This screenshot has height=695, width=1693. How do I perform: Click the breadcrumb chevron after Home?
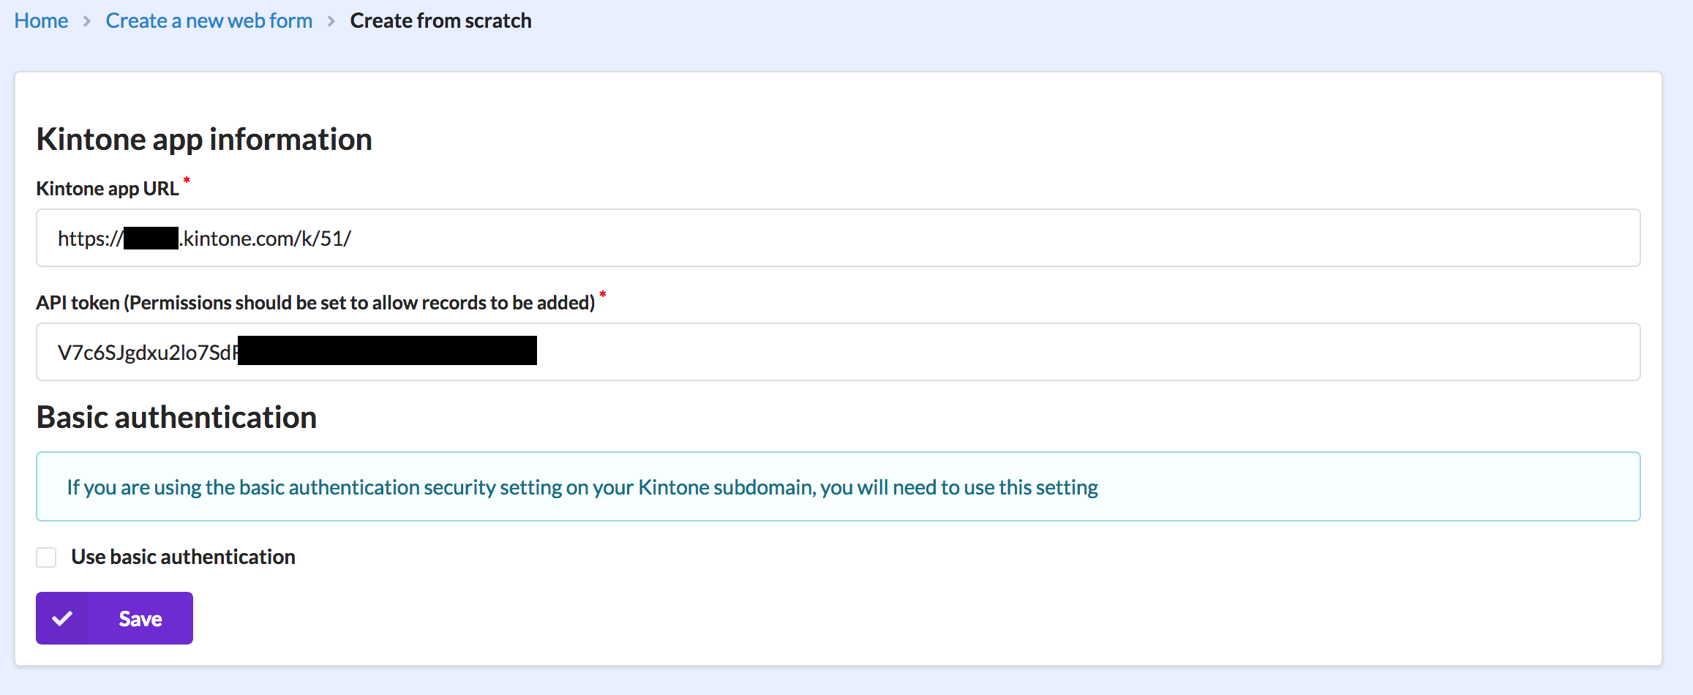click(87, 21)
